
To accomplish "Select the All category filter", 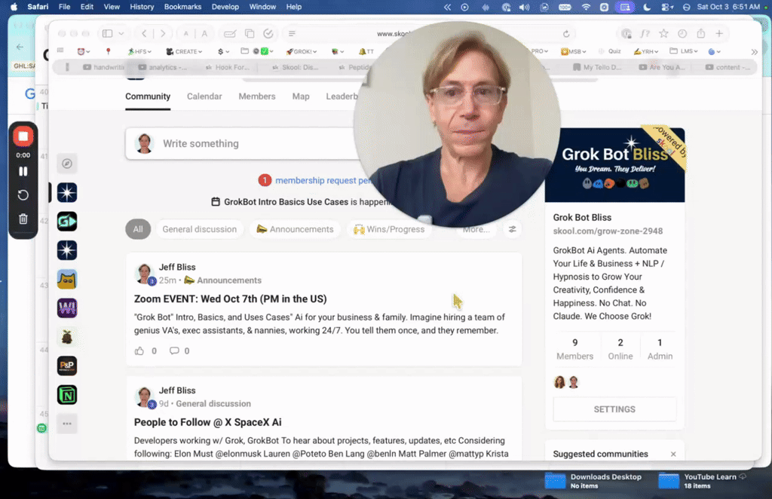I will pyautogui.click(x=138, y=229).
